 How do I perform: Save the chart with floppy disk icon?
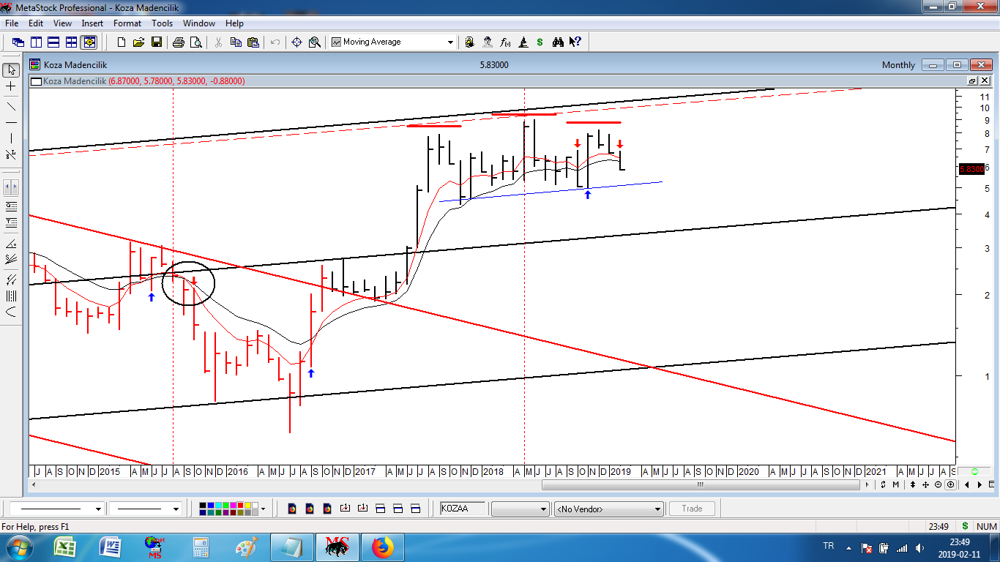(157, 42)
